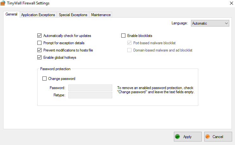Screen dimensions: 235x145
Task: Go to the Maintenance tab
Action: point(101,15)
